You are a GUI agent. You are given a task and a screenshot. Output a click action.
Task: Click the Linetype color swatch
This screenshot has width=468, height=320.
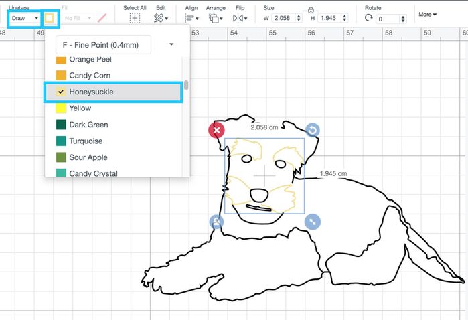[x=50, y=19]
